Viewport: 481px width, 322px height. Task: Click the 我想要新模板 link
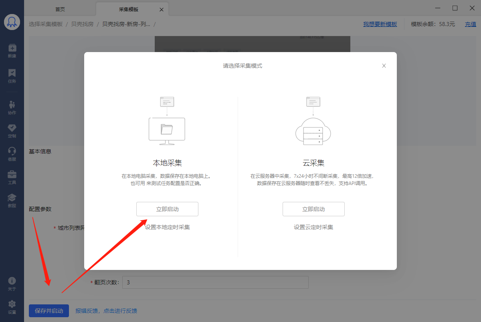coord(380,24)
